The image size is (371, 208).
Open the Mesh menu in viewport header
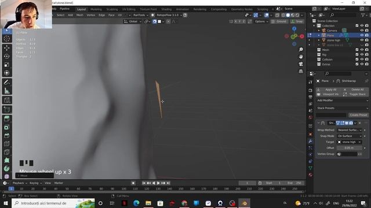pos(80,15)
